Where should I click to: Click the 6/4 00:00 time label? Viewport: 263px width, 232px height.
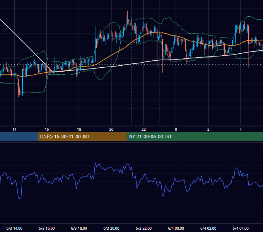point(176,228)
